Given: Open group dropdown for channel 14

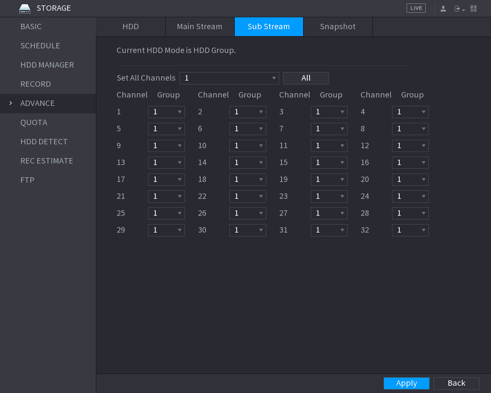Looking at the screenshot, I should (x=248, y=163).
